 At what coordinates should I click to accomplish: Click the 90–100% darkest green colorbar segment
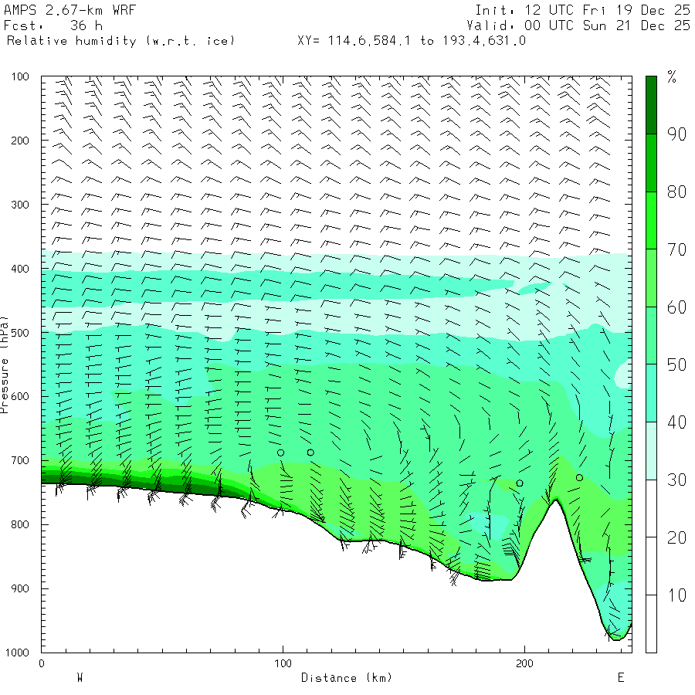pyautogui.click(x=651, y=105)
